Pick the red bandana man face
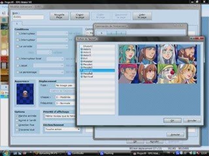Viewport: 209px width, 156px height. point(128,74)
